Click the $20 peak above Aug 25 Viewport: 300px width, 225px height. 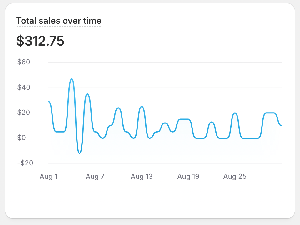pyautogui.click(x=235, y=113)
